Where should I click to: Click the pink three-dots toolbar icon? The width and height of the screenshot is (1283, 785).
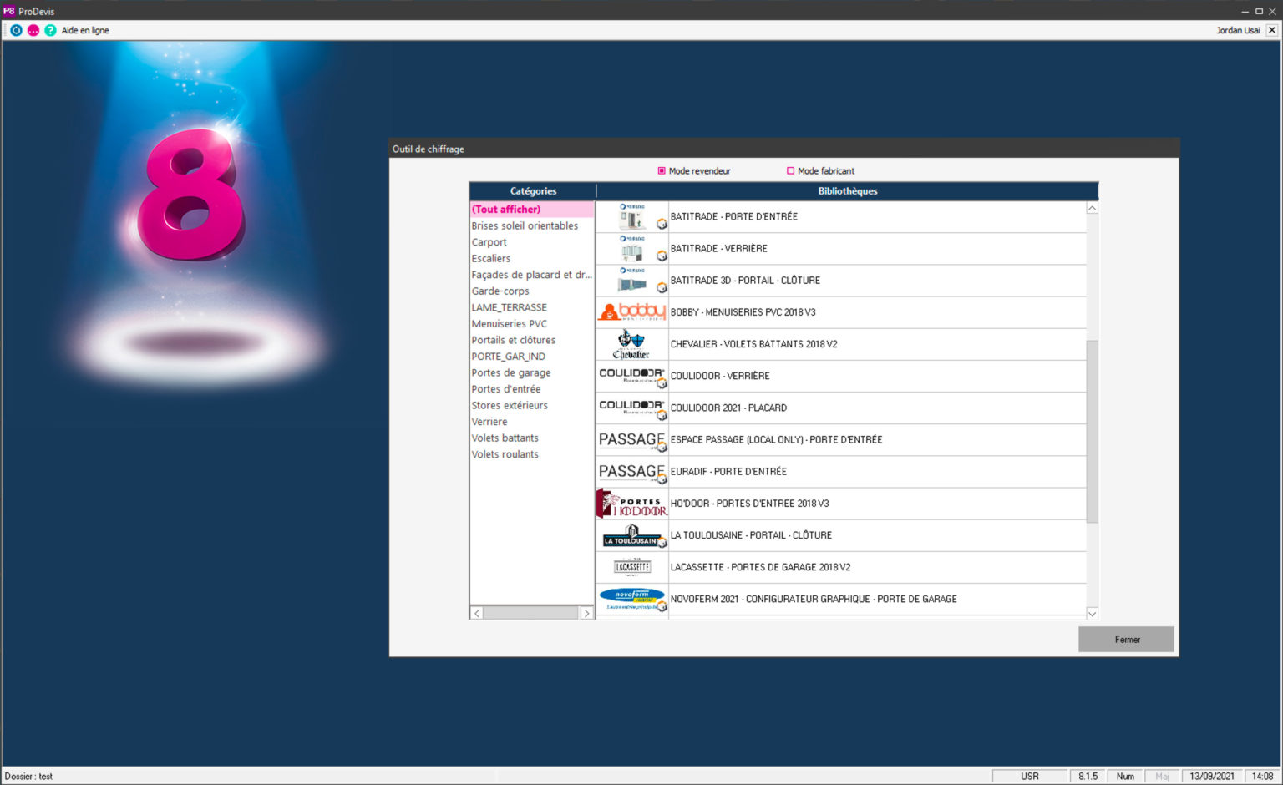coord(33,30)
